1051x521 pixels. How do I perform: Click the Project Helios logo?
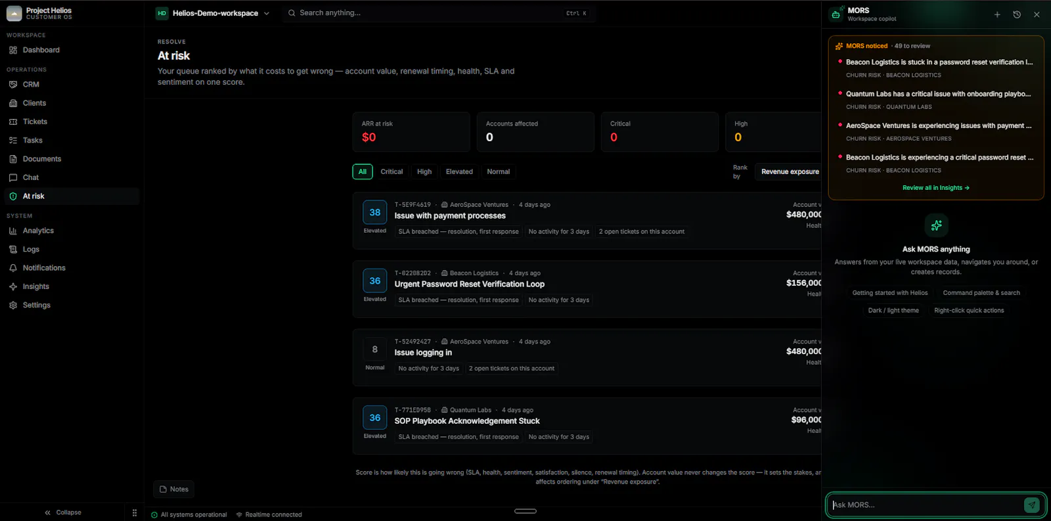click(14, 13)
